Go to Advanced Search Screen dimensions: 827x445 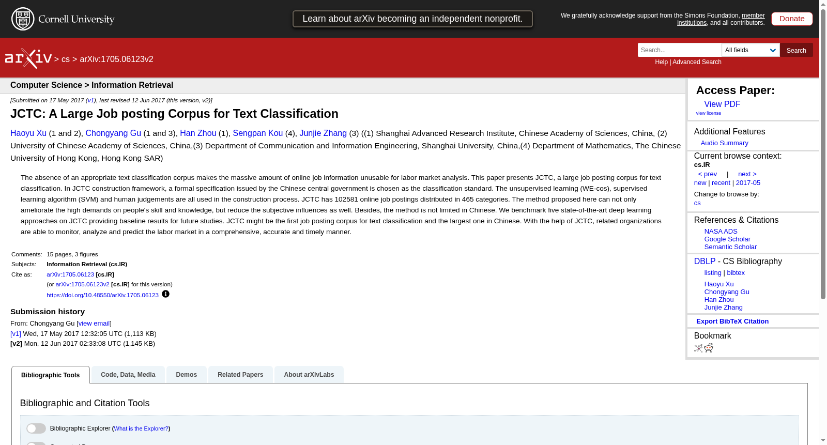[697, 62]
